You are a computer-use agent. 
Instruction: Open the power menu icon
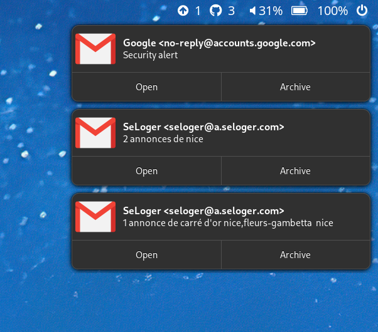click(362, 11)
